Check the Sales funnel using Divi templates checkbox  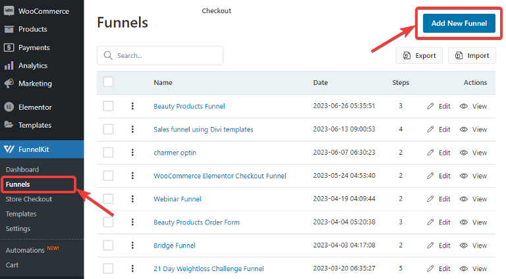[108, 129]
